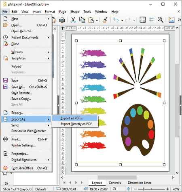
Task: Switch to the Controls layer tab
Action: click(x=115, y=183)
